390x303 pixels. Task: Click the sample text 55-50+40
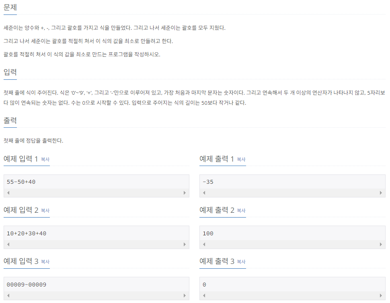pyautogui.click(x=21, y=182)
